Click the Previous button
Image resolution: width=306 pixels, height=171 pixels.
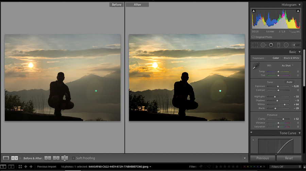pos(262,158)
